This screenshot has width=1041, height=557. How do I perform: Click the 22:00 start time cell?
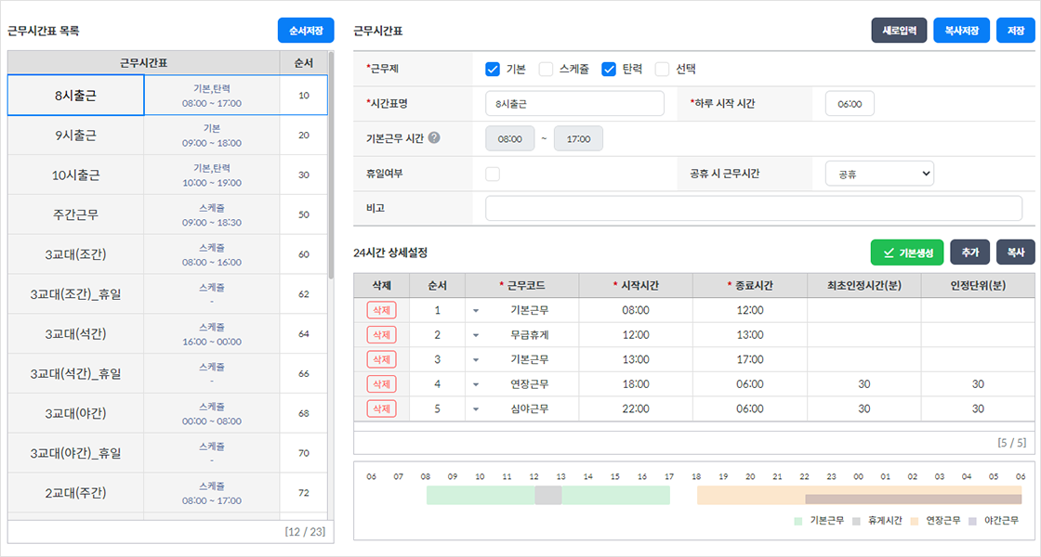[x=636, y=409]
